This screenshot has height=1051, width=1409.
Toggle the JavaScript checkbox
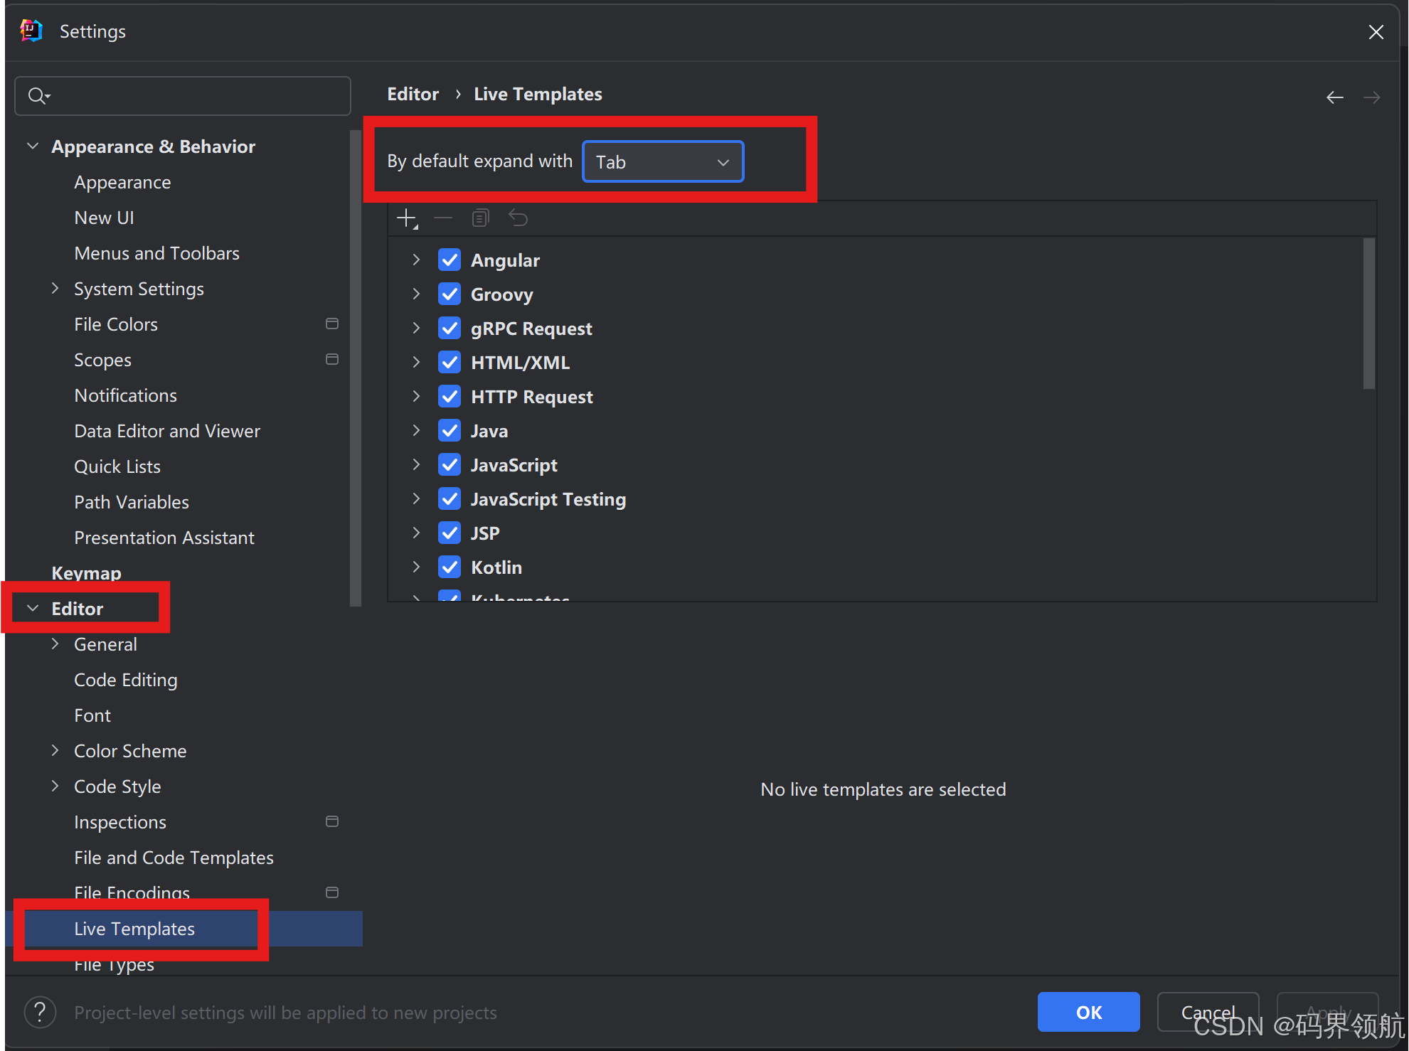tap(450, 465)
